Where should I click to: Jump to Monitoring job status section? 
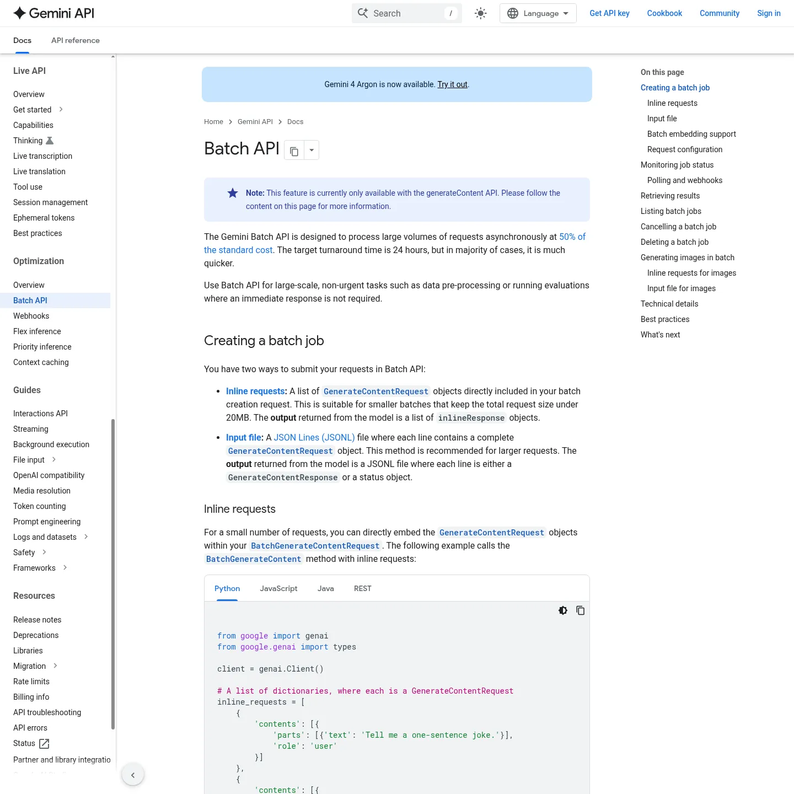[x=677, y=165]
